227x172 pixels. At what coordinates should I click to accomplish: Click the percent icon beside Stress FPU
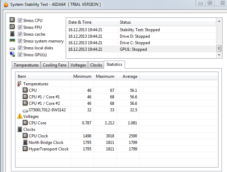[12, 27]
